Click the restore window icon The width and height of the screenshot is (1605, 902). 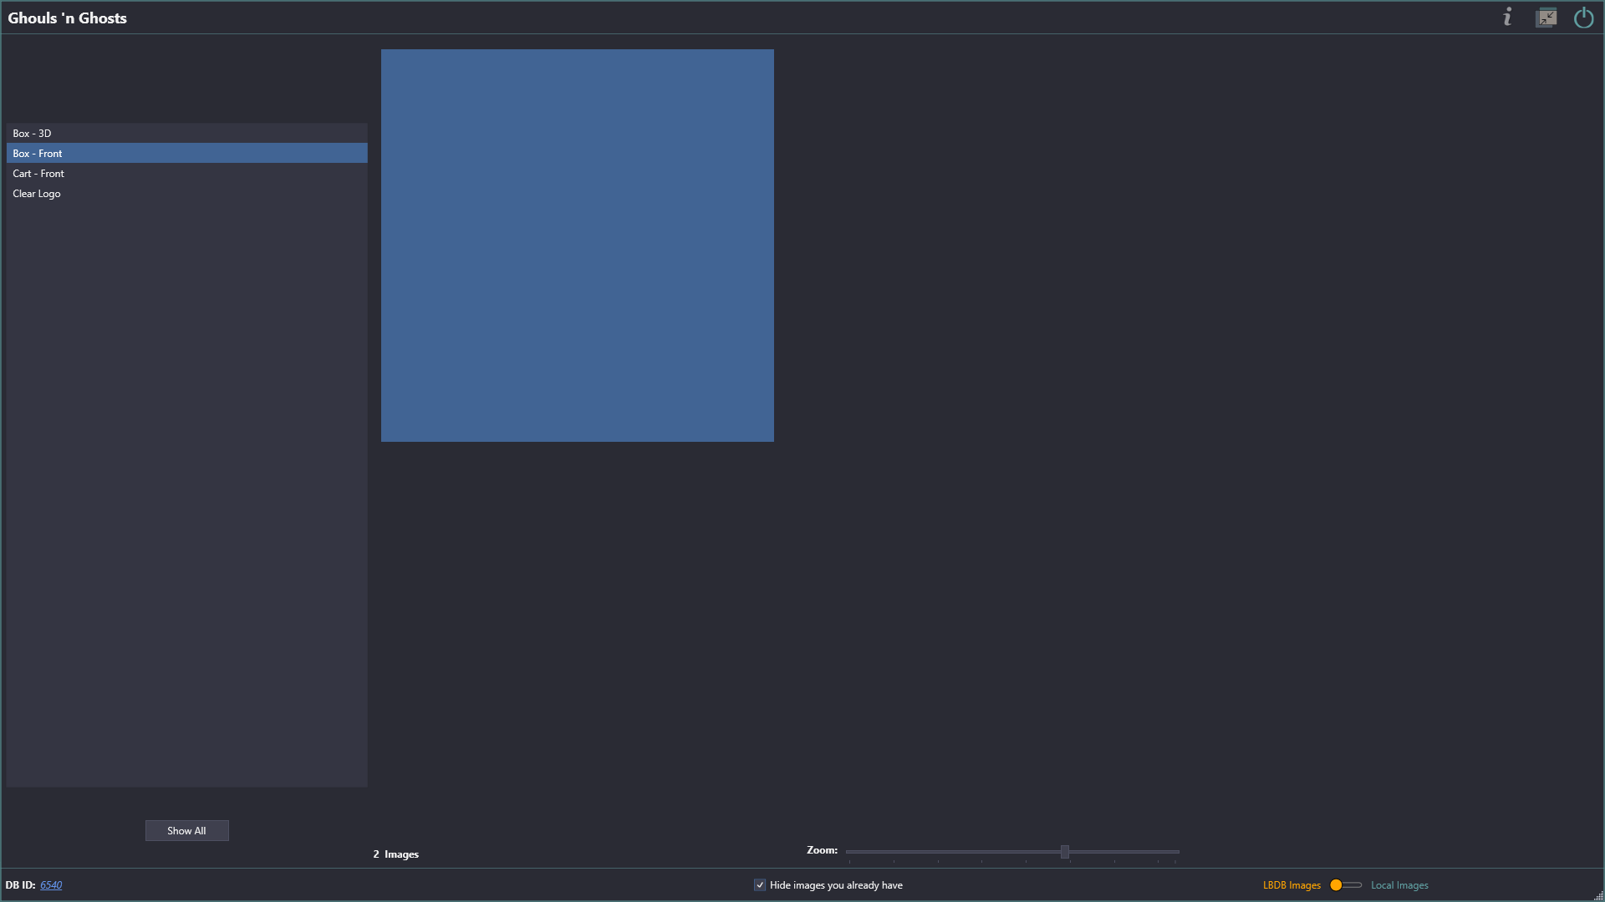pyautogui.click(x=1546, y=18)
